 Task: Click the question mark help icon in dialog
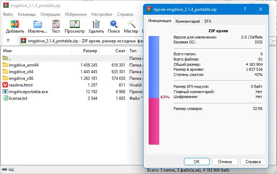point(245,9)
